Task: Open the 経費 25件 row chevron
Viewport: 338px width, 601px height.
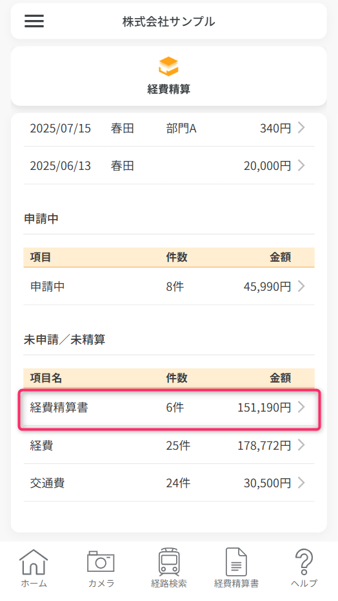Action: tap(301, 445)
